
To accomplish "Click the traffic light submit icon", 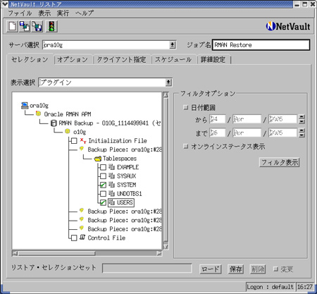I will 51,26.
